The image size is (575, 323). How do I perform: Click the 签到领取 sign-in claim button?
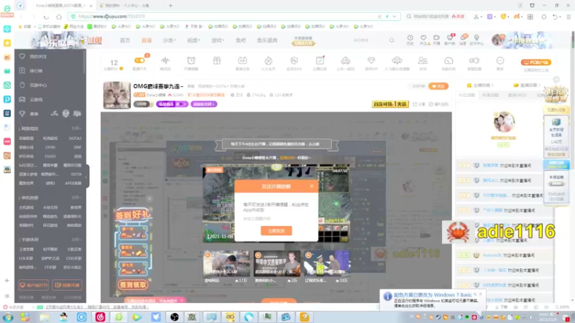click(x=133, y=284)
